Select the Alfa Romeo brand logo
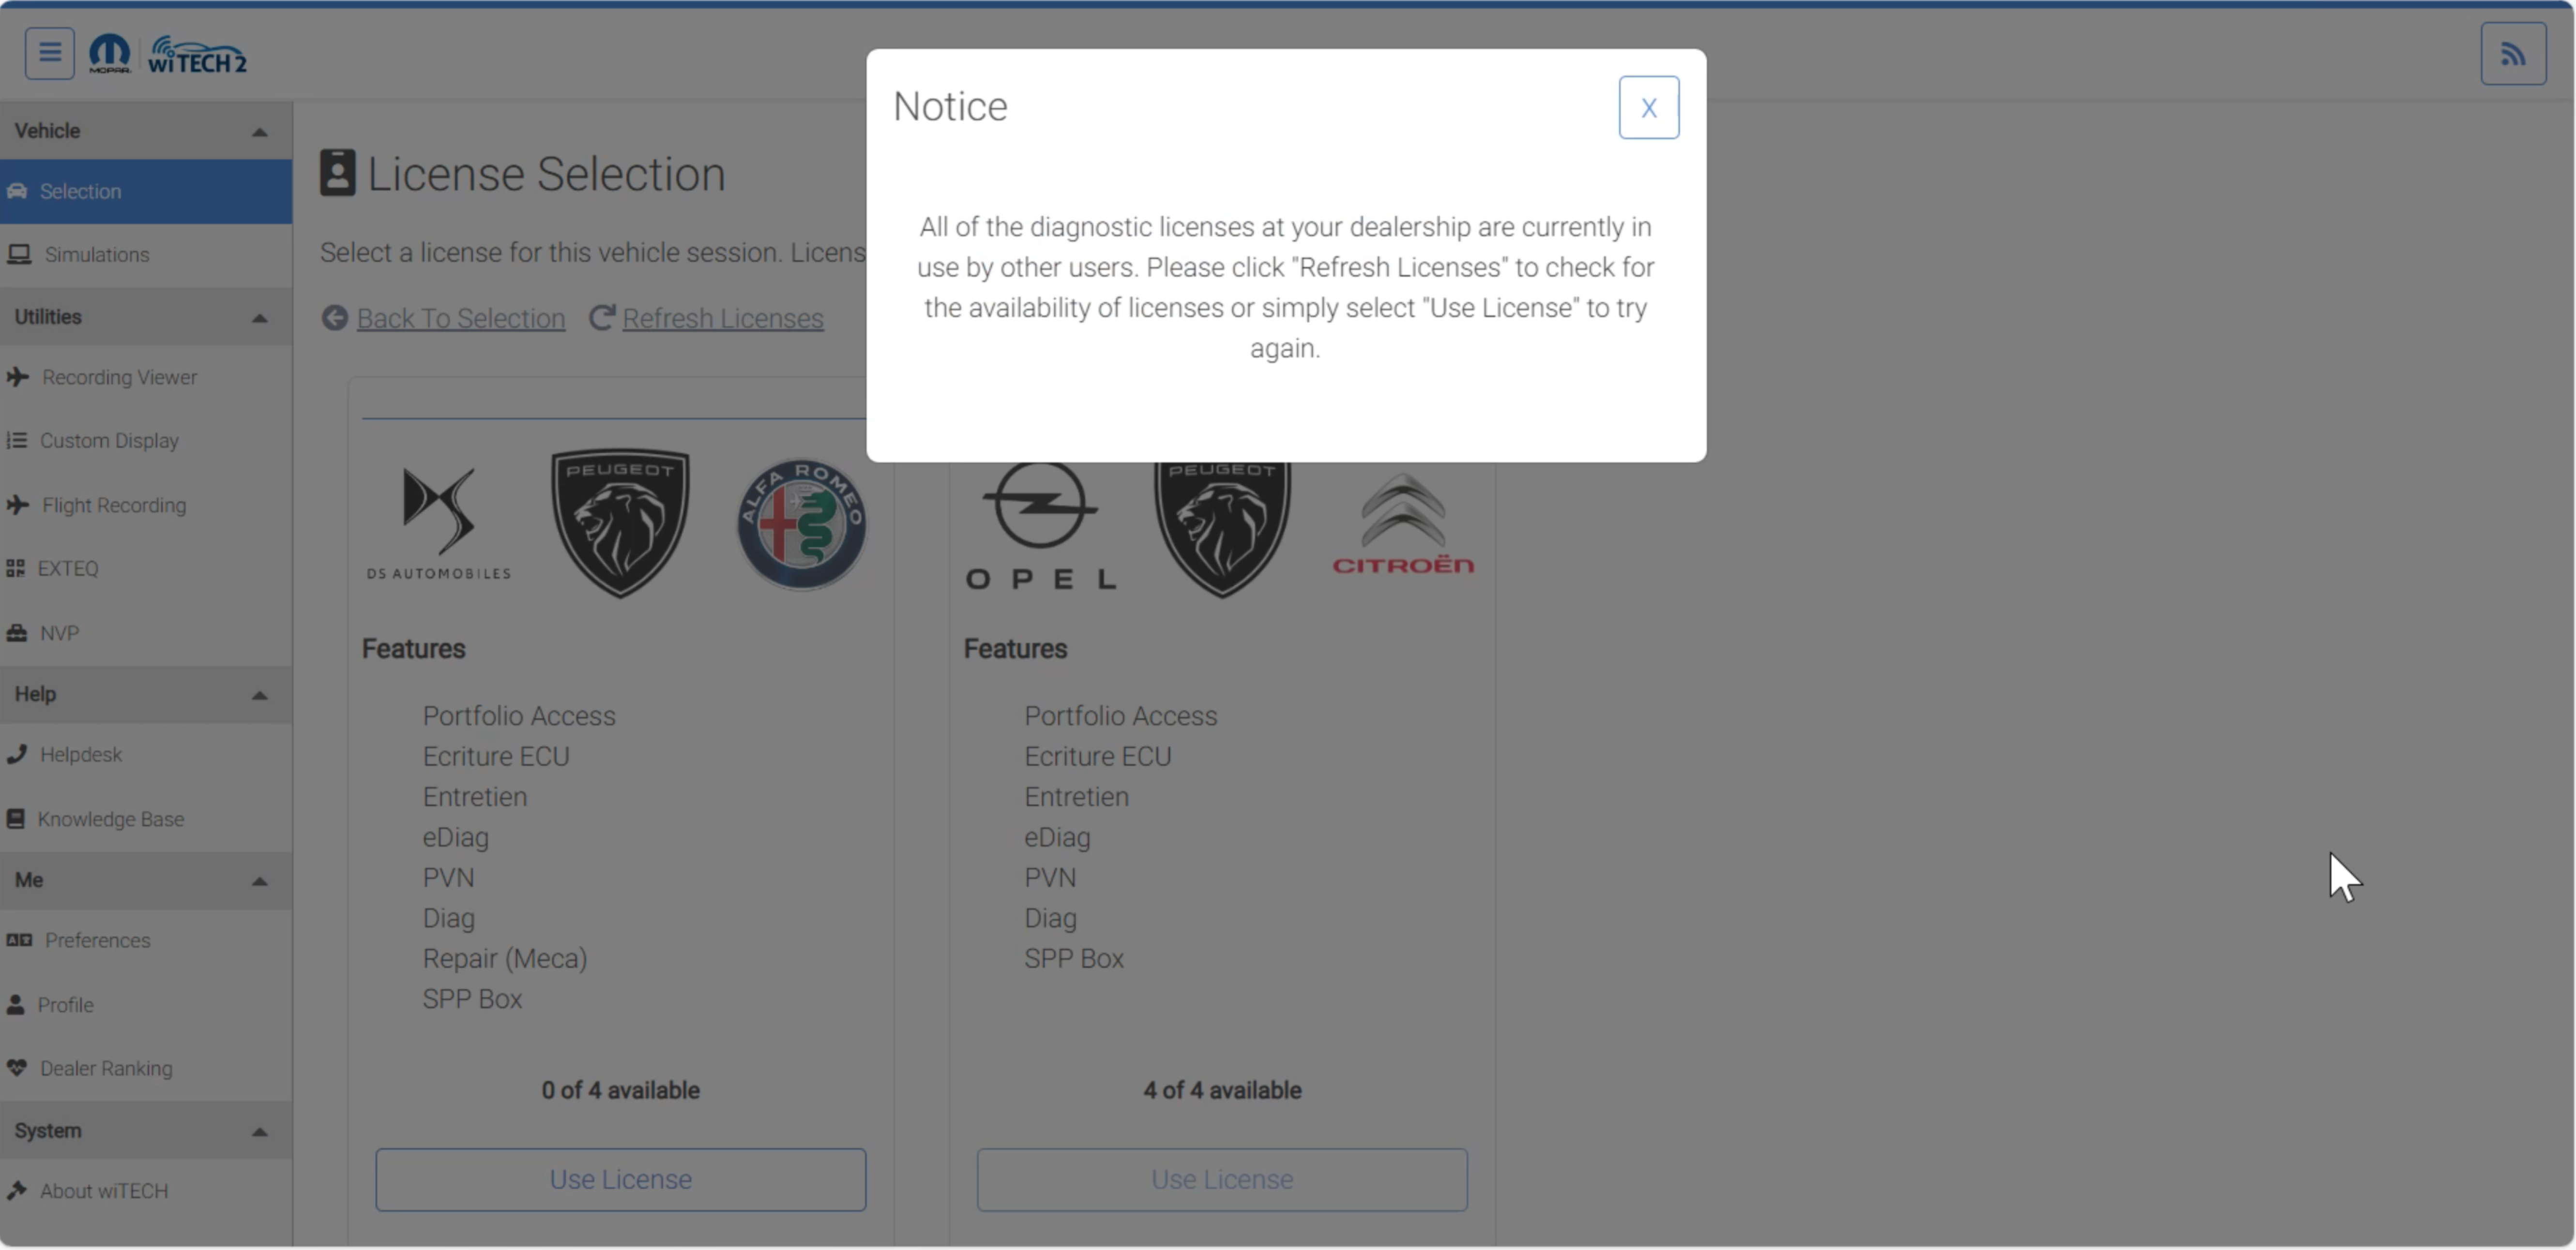Viewport: 2576px width, 1250px height. (x=802, y=524)
